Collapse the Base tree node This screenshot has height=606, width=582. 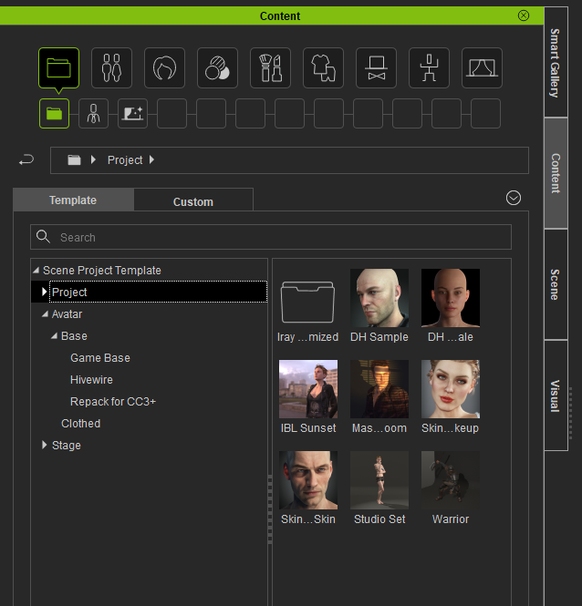pyautogui.click(x=54, y=336)
